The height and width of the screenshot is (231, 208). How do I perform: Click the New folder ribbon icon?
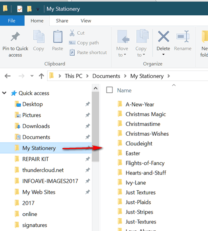[x=205, y=36]
